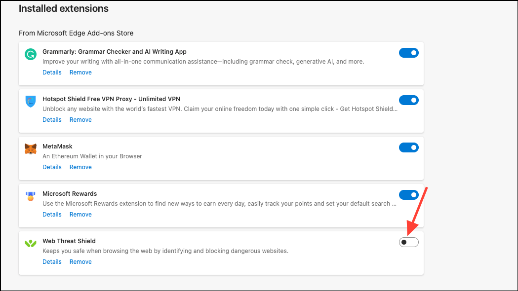Remove the Web Threat Shield extension

tap(80, 262)
